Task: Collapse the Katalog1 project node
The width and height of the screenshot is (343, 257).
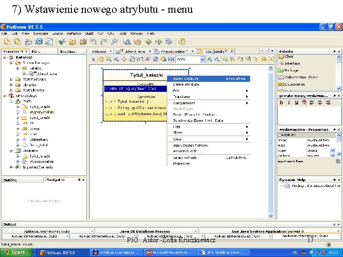Action: tap(4, 57)
